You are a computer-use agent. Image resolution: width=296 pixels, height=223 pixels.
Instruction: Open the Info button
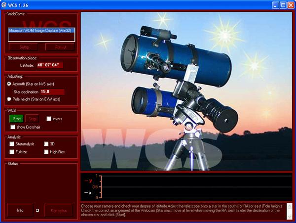click(x=20, y=210)
